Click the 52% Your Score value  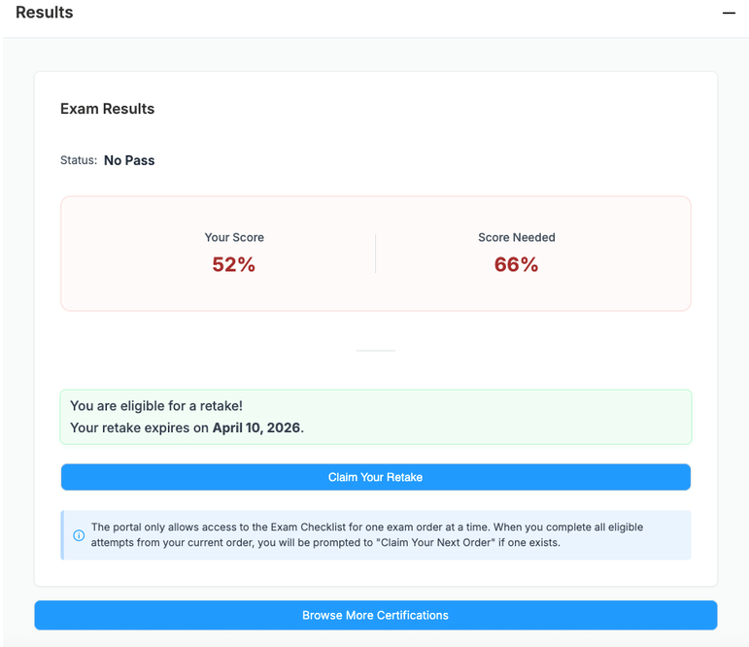[233, 264]
